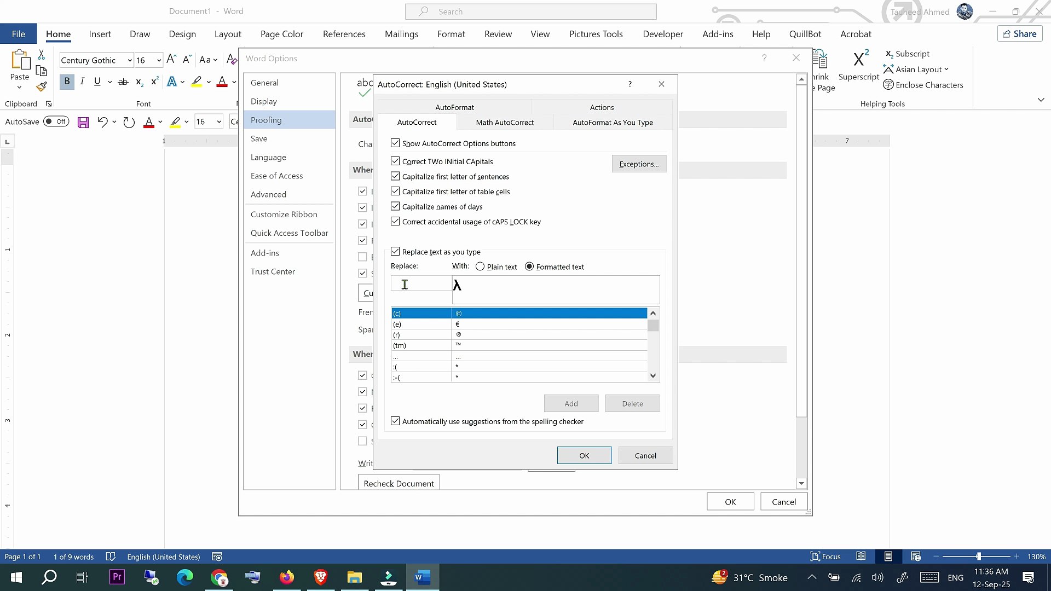Click the Format Painter brush icon
Screen dimensions: 1051x591
click(41, 86)
